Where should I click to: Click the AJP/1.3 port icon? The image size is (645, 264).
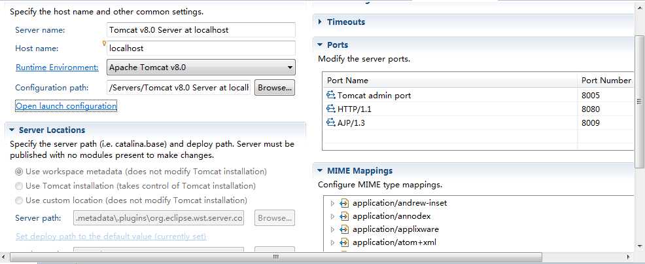click(x=331, y=123)
